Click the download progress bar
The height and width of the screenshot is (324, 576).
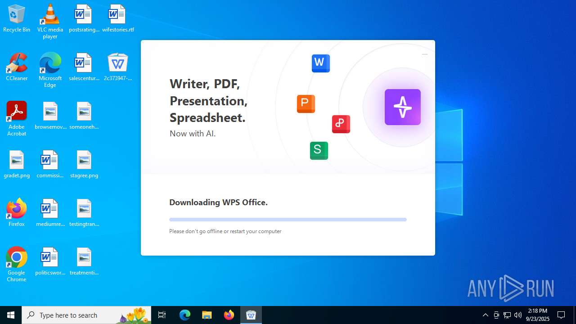pos(288,220)
